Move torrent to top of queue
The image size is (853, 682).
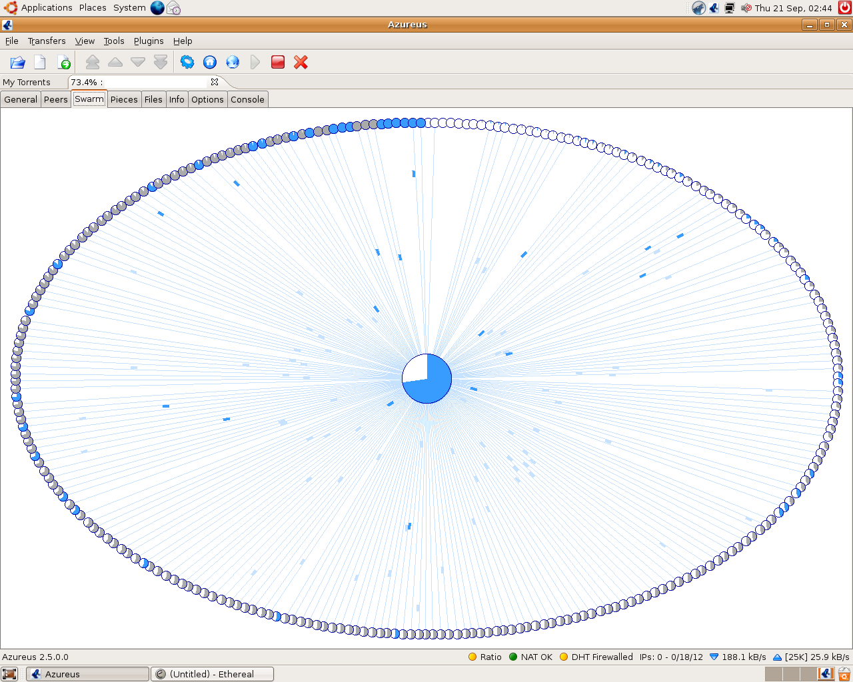coord(93,63)
